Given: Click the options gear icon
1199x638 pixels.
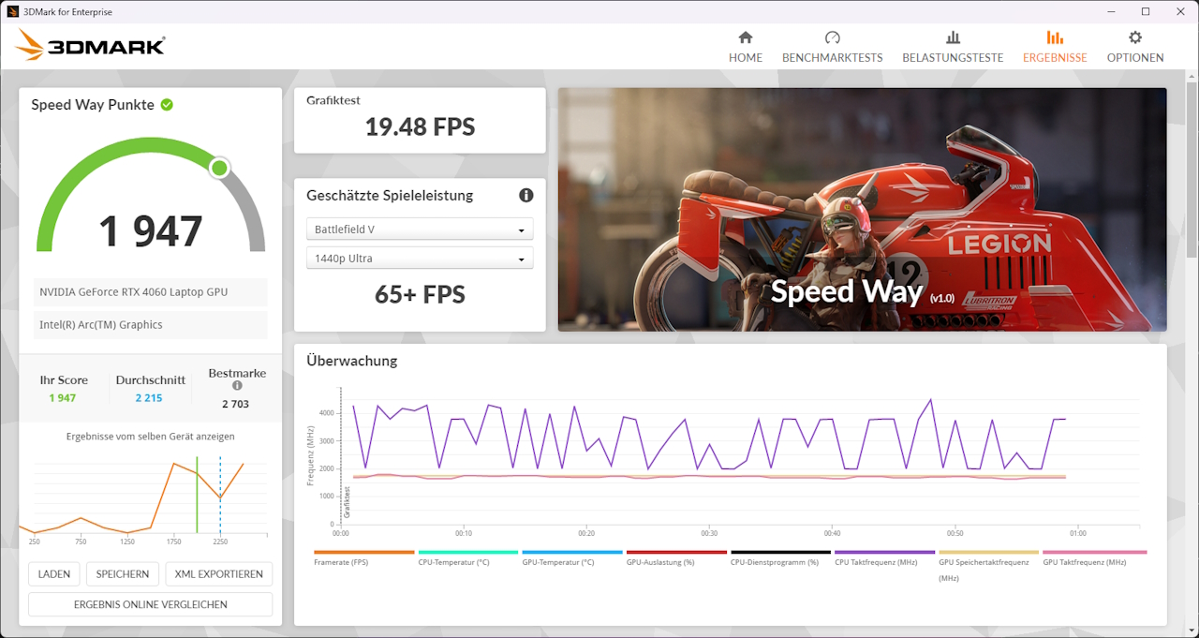Looking at the screenshot, I should point(1135,37).
